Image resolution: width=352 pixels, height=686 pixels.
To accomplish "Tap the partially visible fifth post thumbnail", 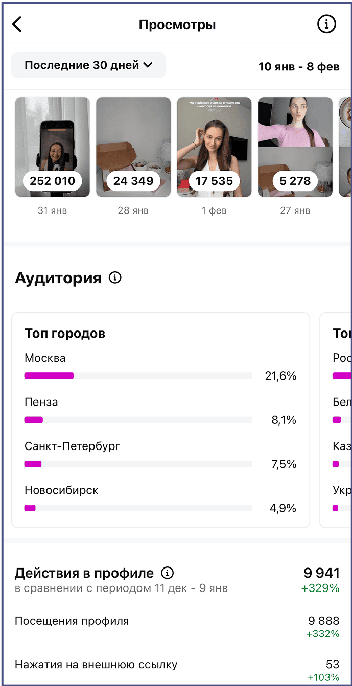I will point(345,147).
